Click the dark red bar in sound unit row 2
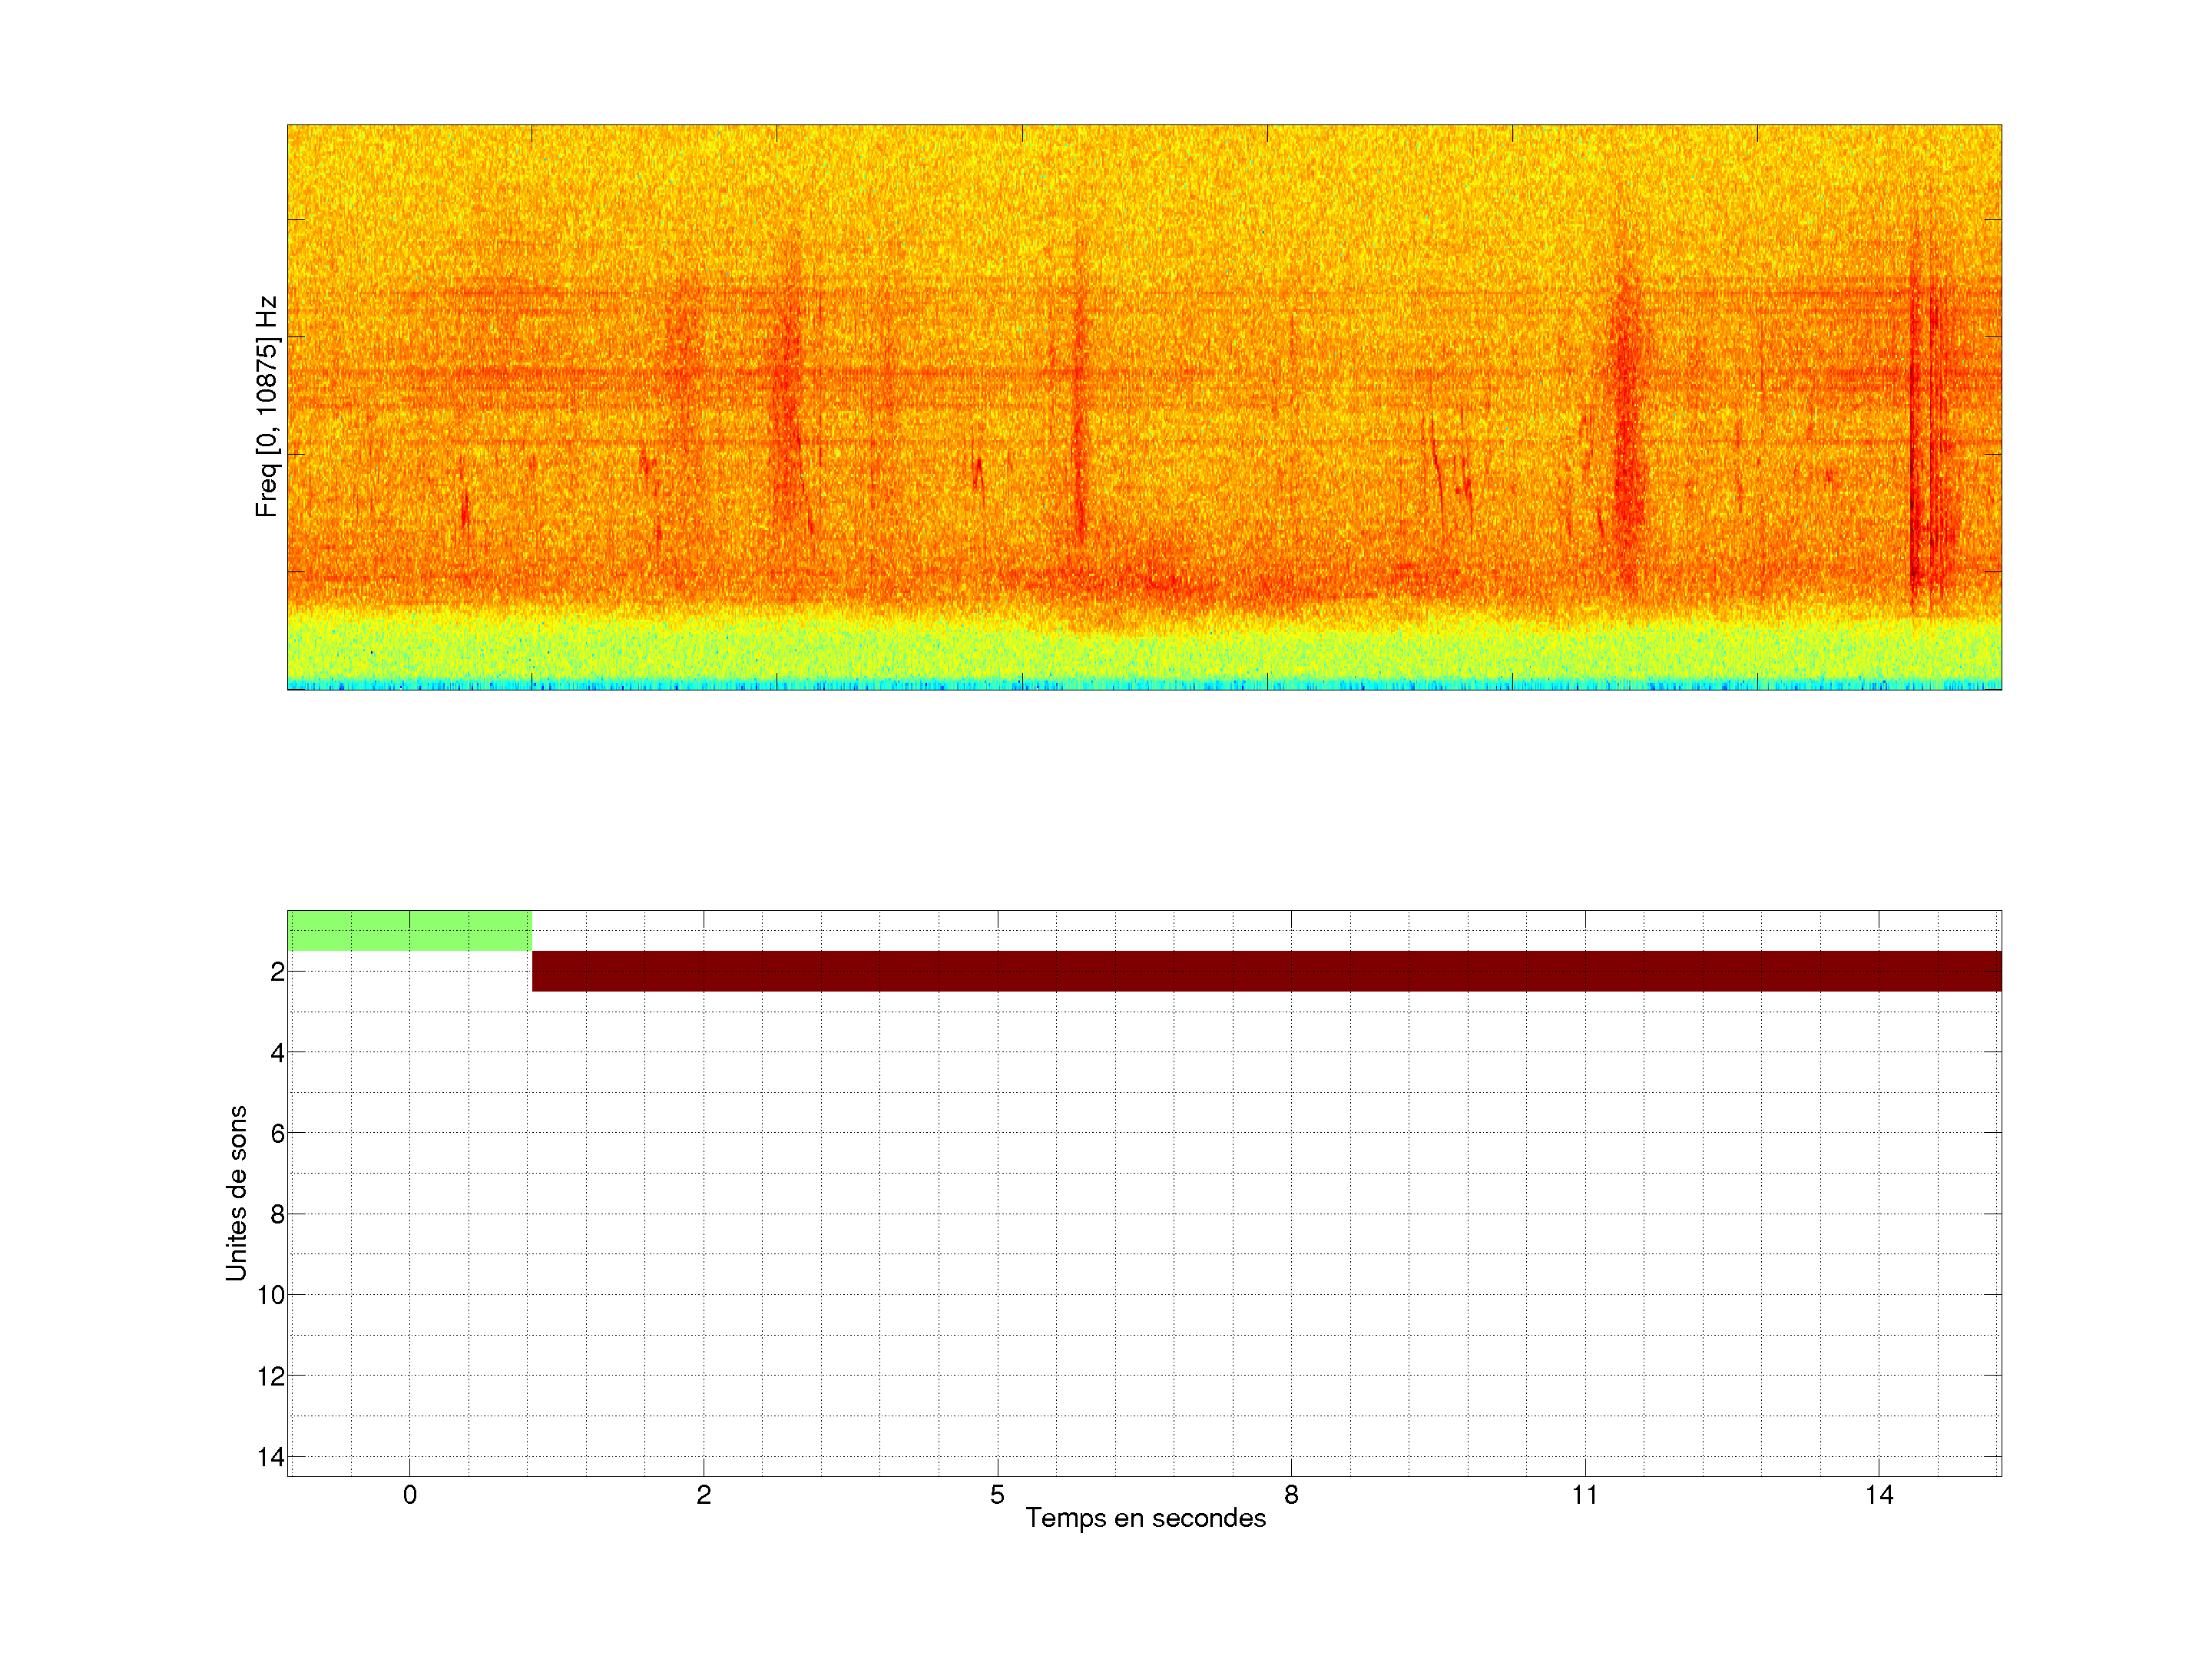The image size is (2212, 1659). [x=1266, y=971]
